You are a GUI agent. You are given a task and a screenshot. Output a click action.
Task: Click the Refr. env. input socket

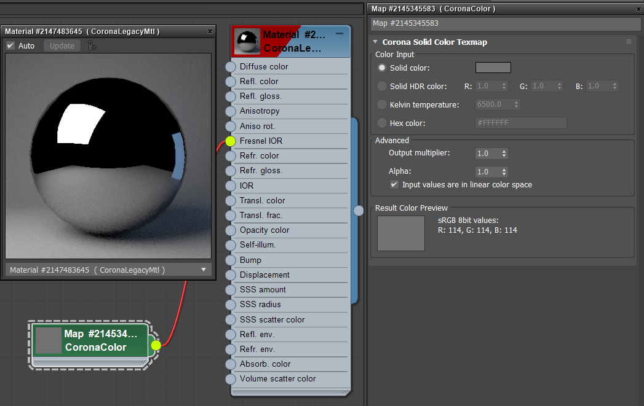point(231,349)
